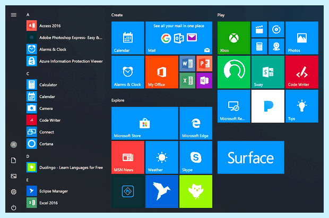Viewport: 329px width, 218px height.
Task: Open the webcam small tile
Action: (276, 46)
